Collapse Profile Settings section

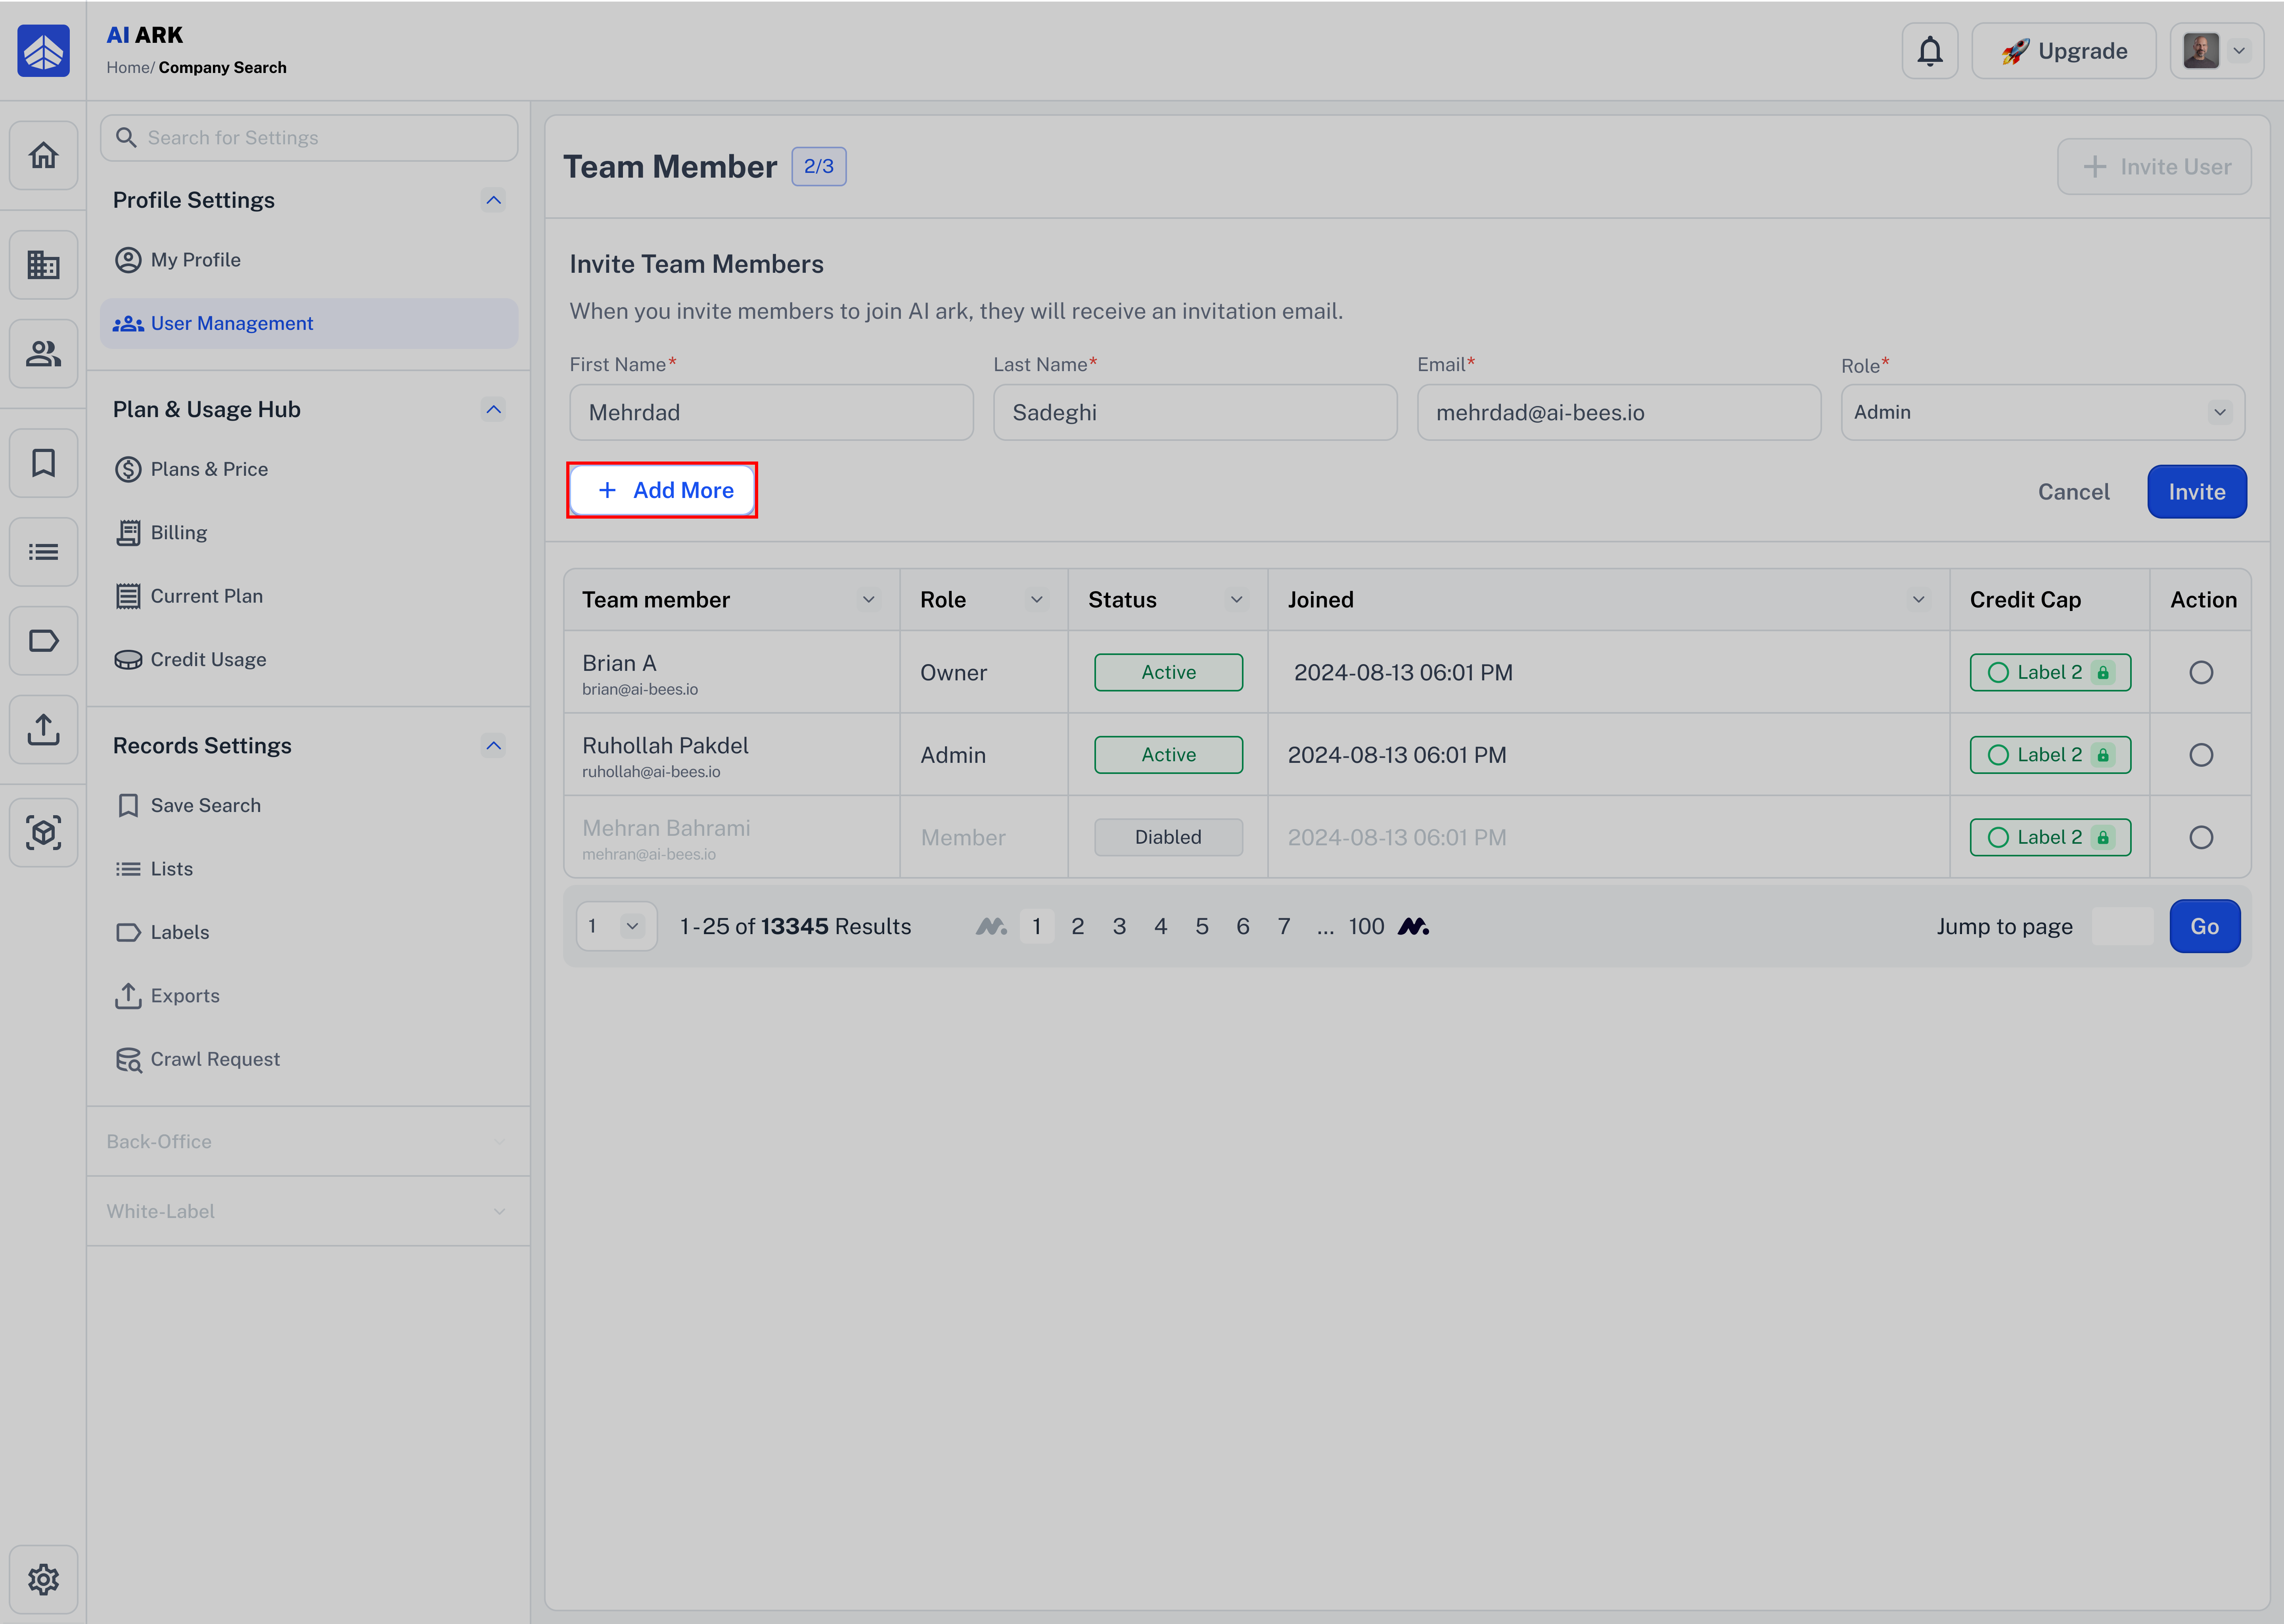pos(493,200)
